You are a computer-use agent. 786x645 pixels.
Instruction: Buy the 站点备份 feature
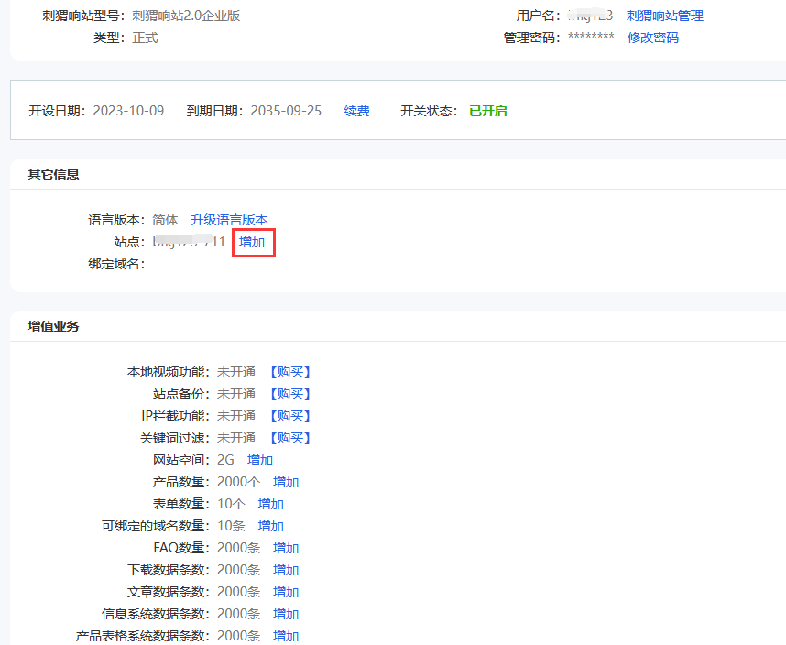[x=289, y=393]
